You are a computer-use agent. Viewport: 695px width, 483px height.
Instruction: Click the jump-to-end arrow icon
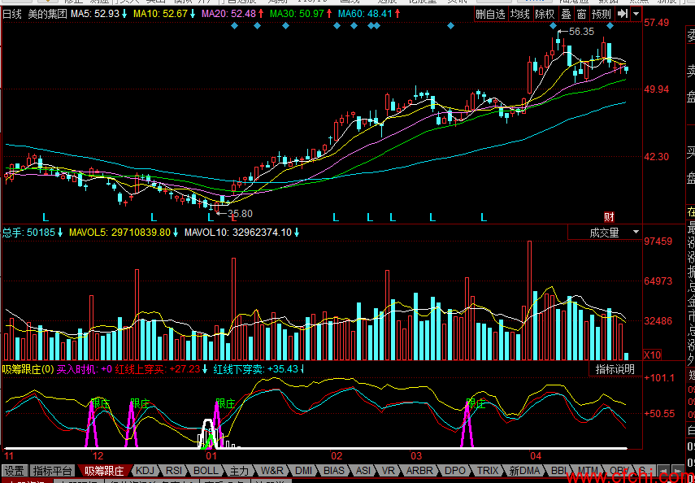[x=623, y=14]
